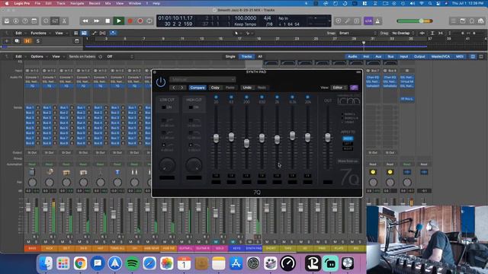This screenshot has width=488, height=274.
Task: Toggle the 2k band enable LED
Action: point(277,97)
